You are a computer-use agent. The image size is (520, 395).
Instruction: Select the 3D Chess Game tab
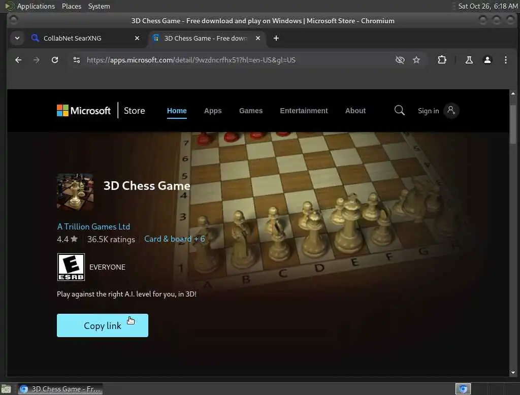206,38
